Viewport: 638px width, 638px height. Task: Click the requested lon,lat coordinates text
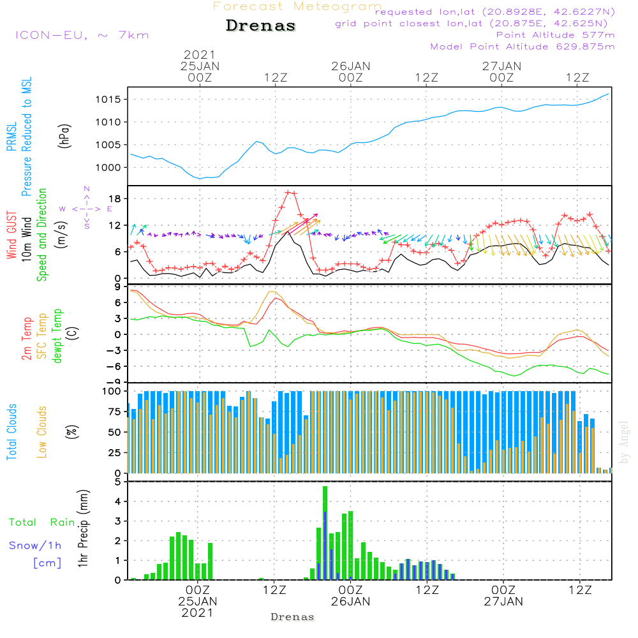click(495, 11)
